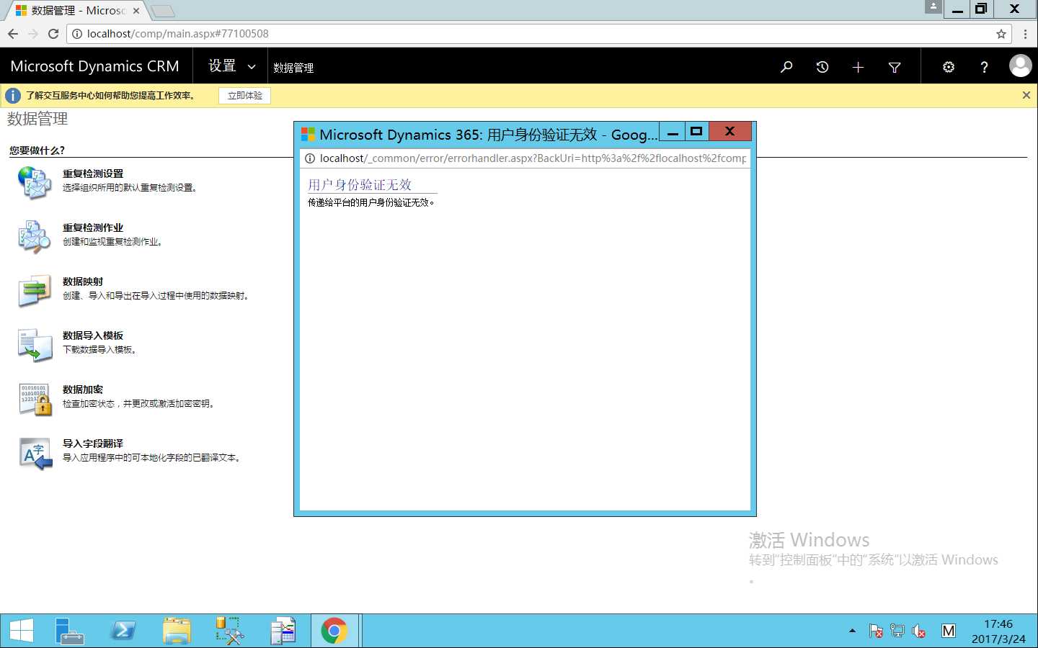Click the Chrome profile icon in title bar
Screen dimensions: 1038x648
[x=933, y=6]
